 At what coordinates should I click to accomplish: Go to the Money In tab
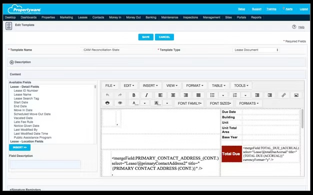pyautogui.click(x=115, y=18)
